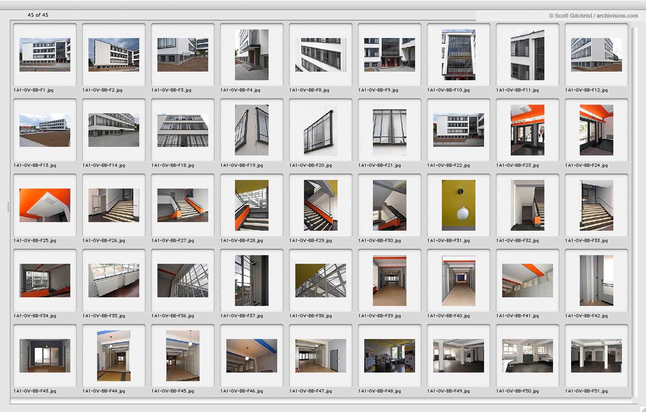Pick the 1A1-GW-BB-F45.jpg thumbnail
The image size is (646, 412).
pyautogui.click(x=183, y=356)
